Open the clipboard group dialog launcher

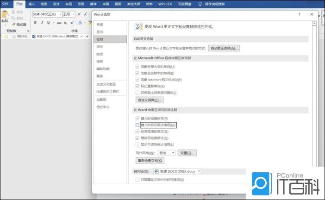pyautogui.click(x=28, y=31)
